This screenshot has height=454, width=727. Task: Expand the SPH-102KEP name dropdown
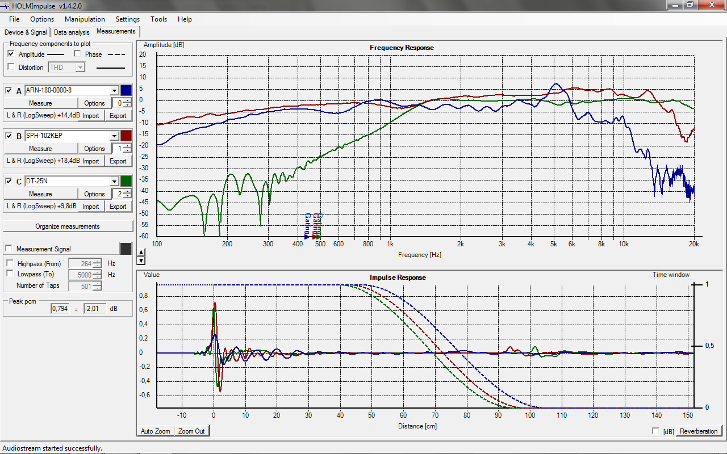(114, 136)
